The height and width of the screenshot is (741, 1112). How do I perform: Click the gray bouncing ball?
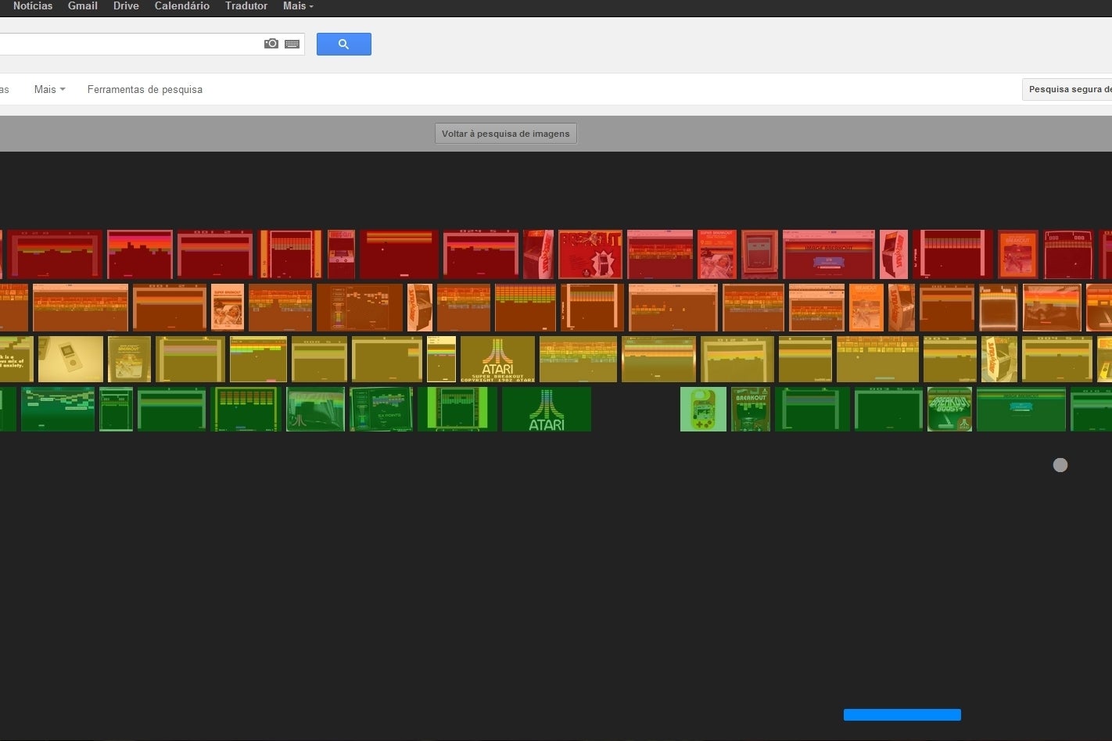(1060, 465)
